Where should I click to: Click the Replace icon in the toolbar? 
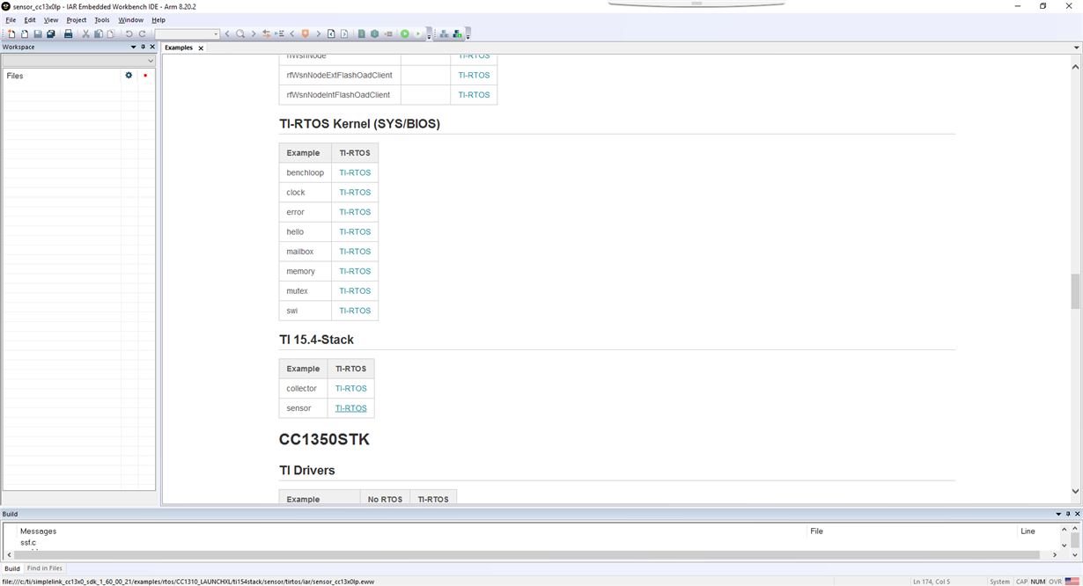pos(266,33)
